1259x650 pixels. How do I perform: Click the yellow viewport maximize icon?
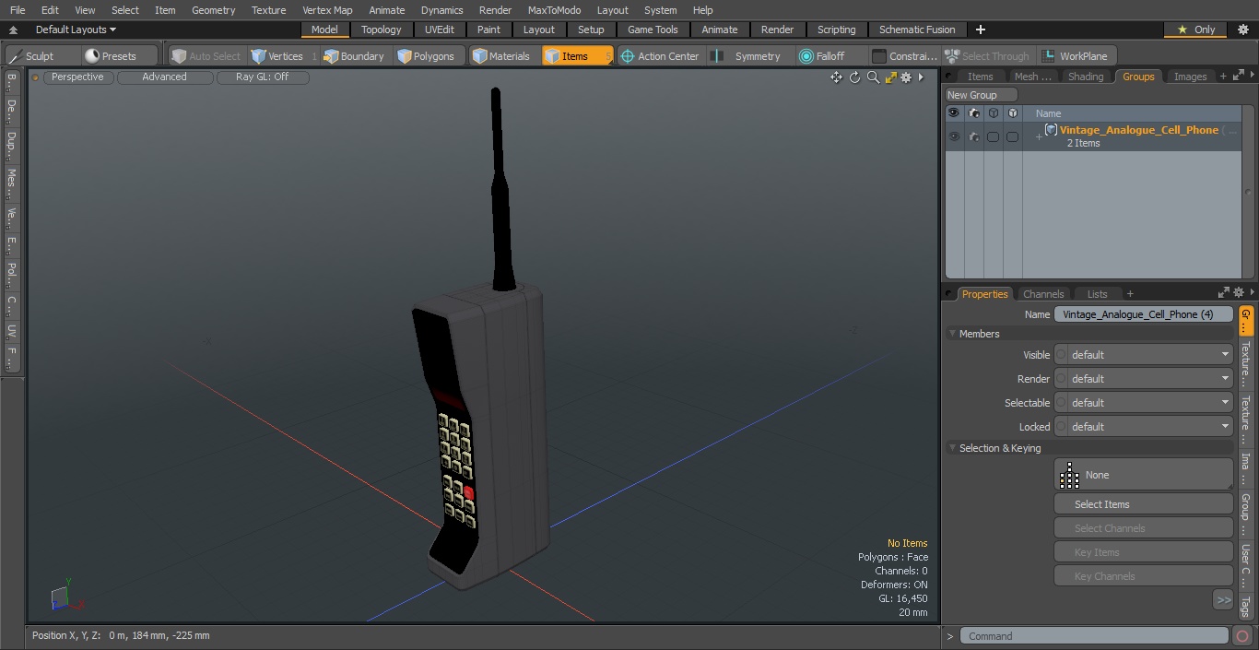(890, 77)
